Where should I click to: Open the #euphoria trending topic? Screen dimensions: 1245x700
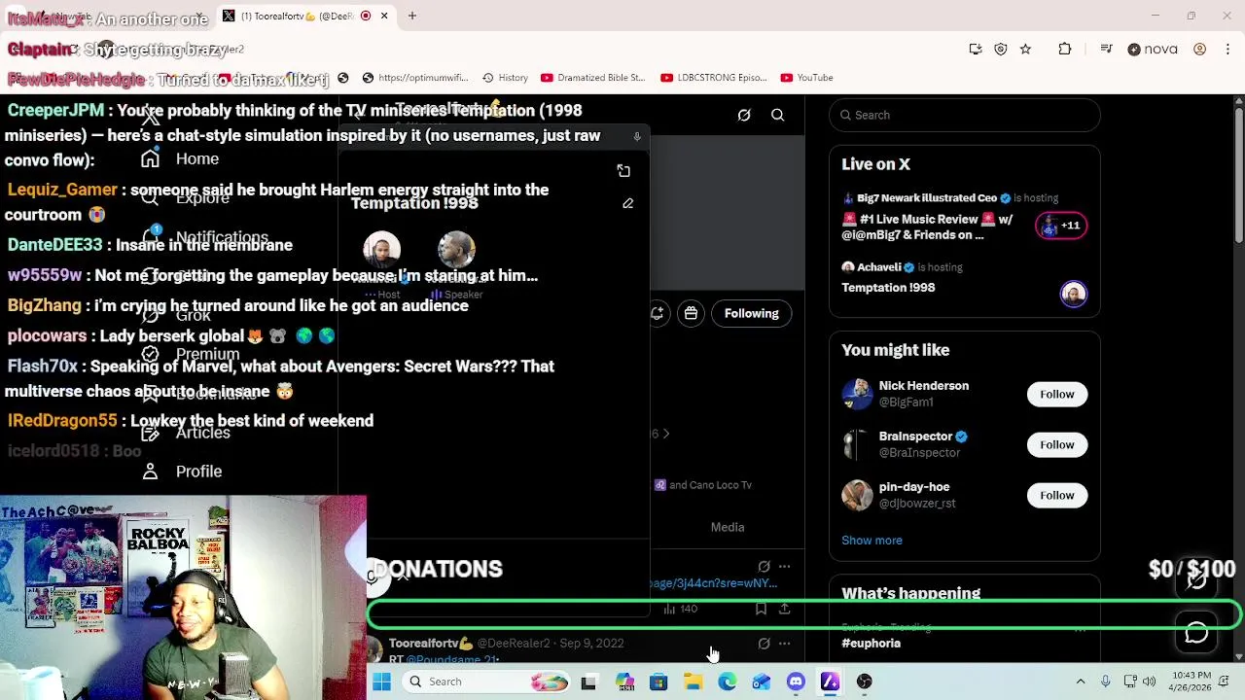pos(871,644)
